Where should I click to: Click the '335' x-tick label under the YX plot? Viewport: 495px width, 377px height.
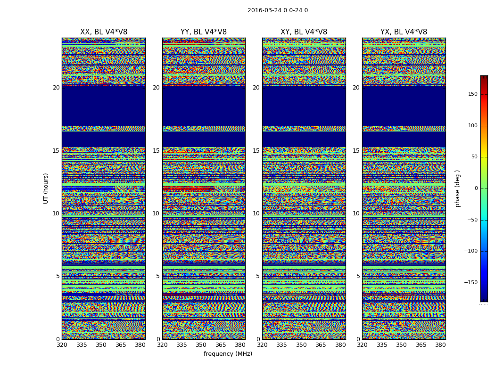pyautogui.click(x=382, y=345)
